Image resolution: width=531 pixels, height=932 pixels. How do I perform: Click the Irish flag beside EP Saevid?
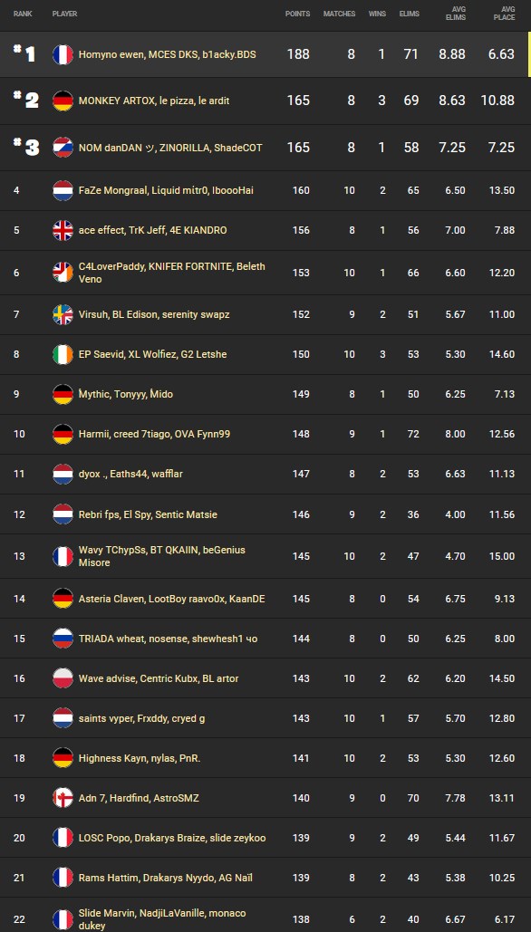pyautogui.click(x=63, y=355)
